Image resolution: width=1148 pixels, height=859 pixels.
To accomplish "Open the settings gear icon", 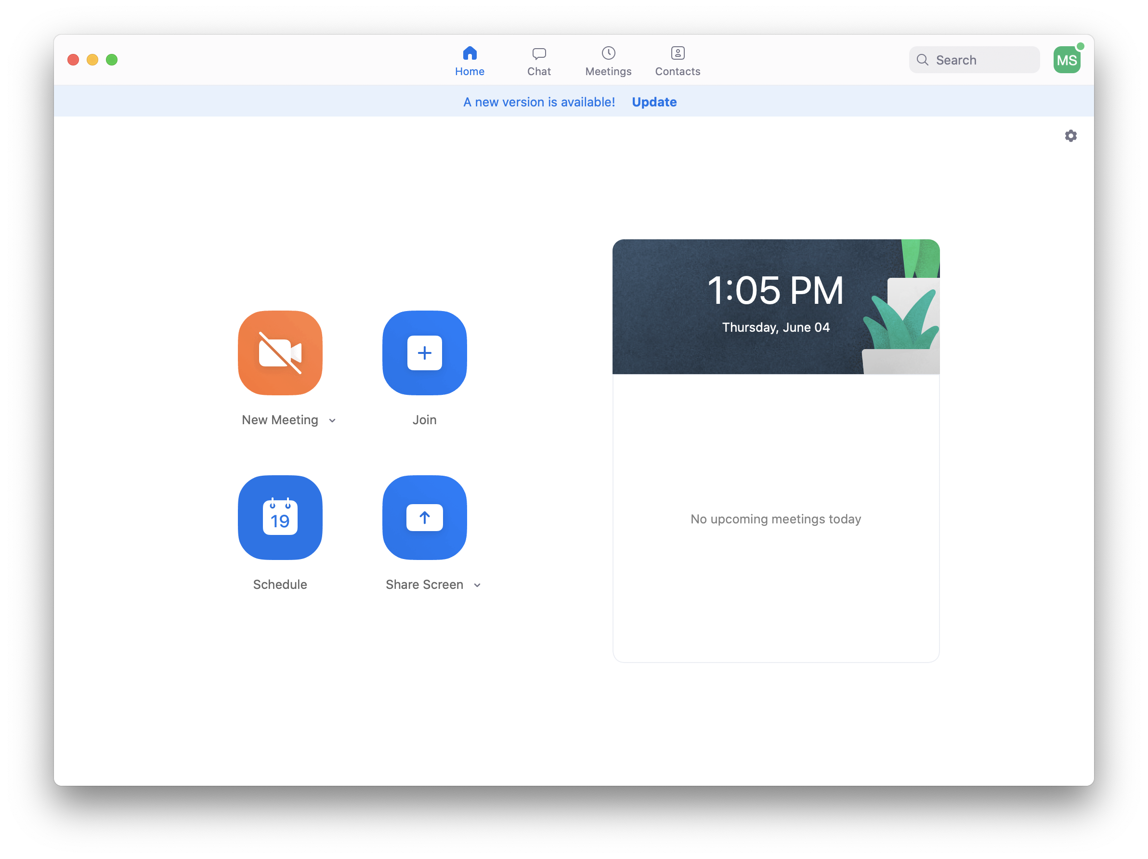I will pos(1070,136).
